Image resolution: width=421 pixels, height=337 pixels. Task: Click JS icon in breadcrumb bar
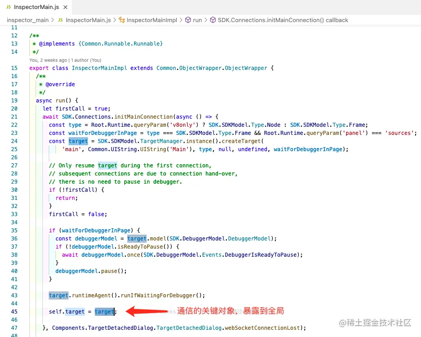click(x=60, y=20)
